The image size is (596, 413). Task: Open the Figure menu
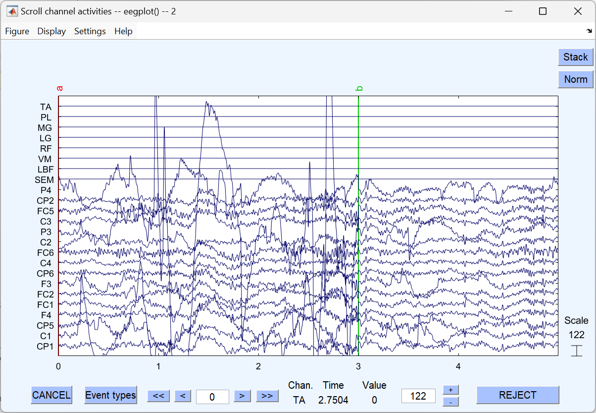17,31
